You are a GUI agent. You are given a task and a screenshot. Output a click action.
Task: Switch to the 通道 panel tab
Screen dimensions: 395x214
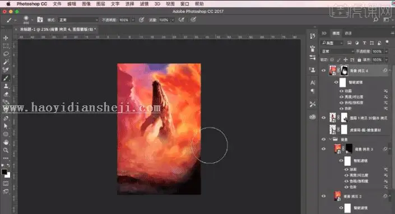[x=348, y=33]
